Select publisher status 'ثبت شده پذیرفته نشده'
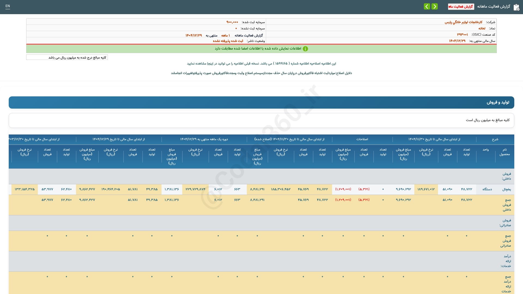Viewport: 523px width, 294px height. point(228,41)
